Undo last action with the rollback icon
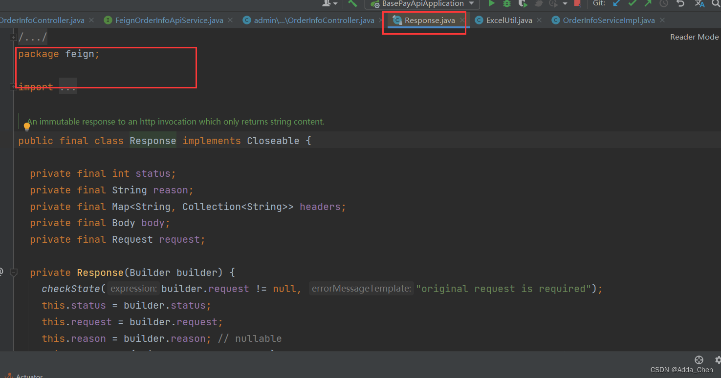 680,4
